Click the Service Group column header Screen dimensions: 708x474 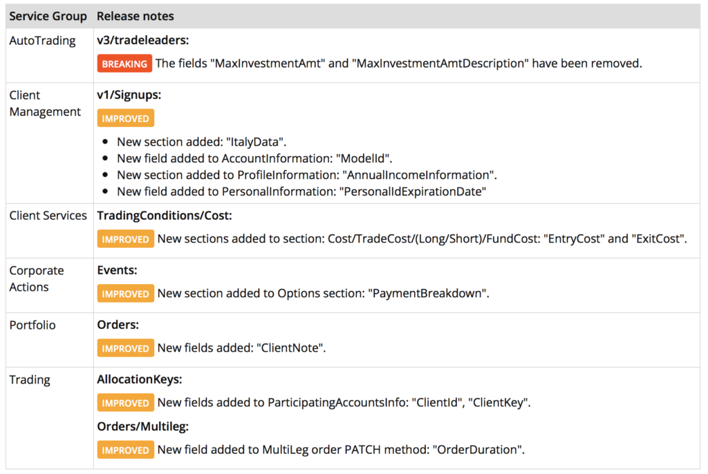coord(48,16)
